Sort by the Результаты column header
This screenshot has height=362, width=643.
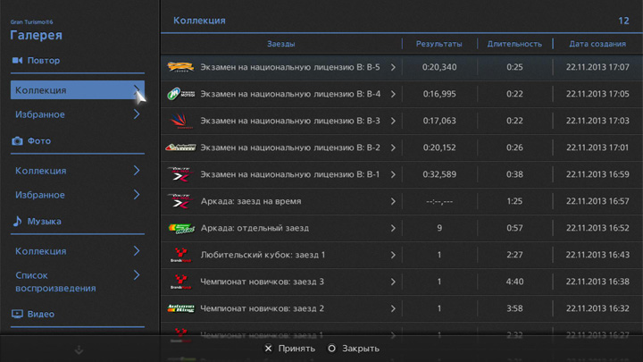(438, 44)
